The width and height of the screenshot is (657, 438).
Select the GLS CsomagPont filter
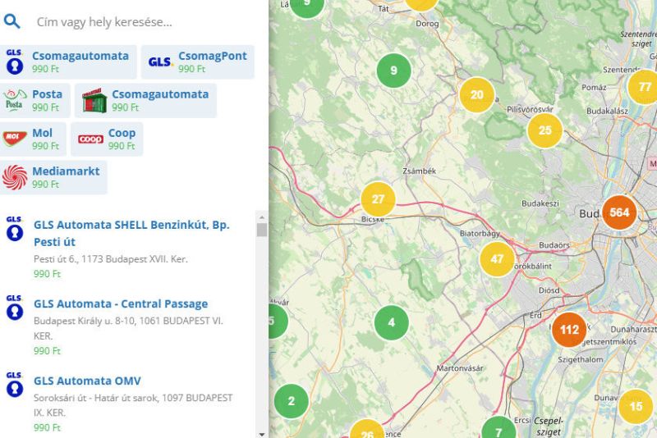point(198,62)
